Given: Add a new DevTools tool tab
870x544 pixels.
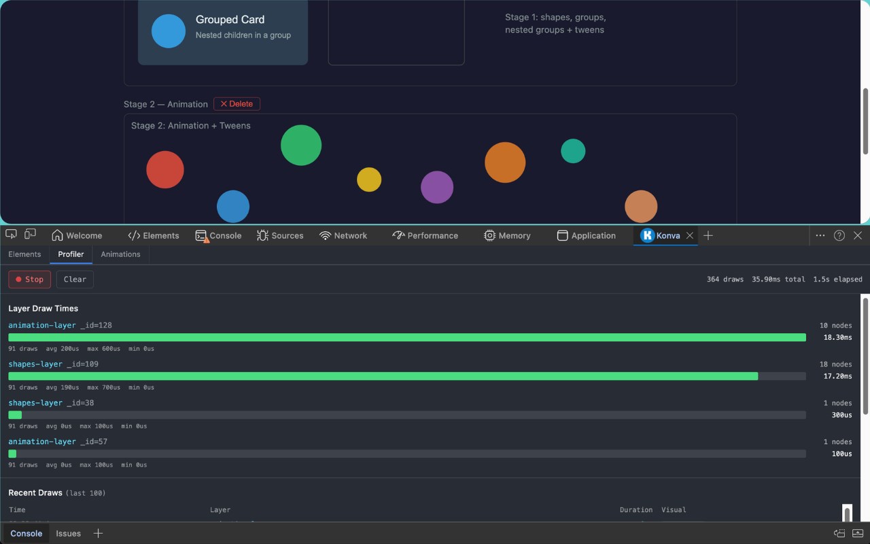Looking at the screenshot, I should click(708, 235).
